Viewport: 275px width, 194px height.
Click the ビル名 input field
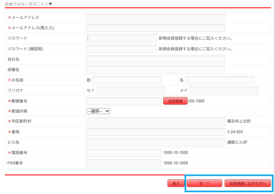156,142
